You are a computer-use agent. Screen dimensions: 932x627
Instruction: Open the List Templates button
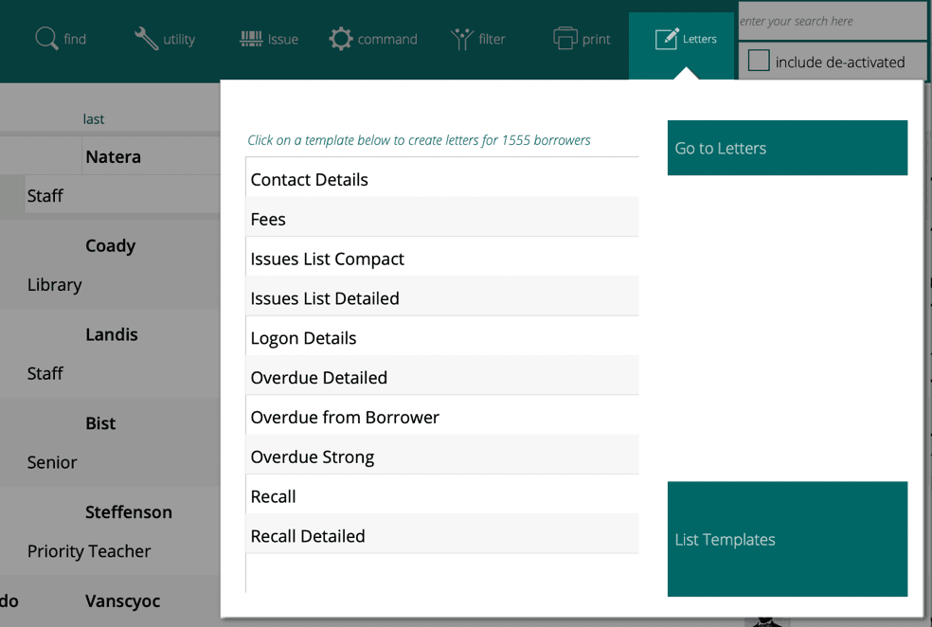(787, 539)
